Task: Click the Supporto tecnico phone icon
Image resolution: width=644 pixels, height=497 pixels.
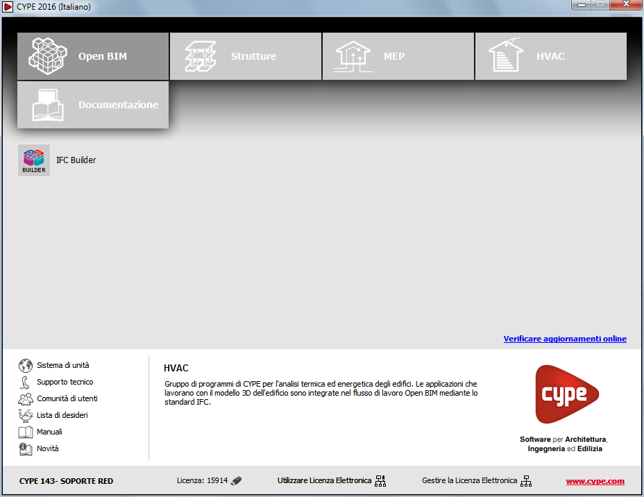Action: (x=25, y=382)
